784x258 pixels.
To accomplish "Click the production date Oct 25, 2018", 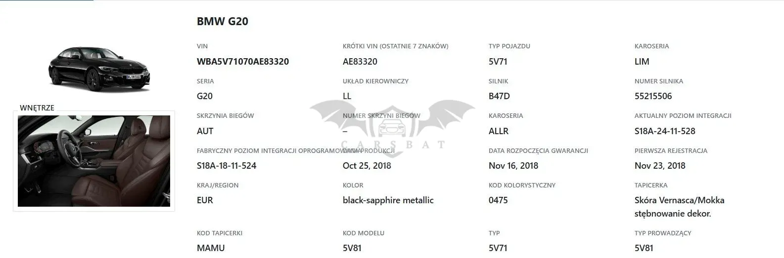I will point(367,166).
